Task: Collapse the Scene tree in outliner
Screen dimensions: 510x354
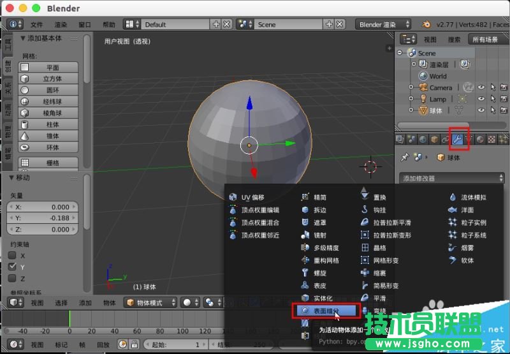Action: (x=400, y=53)
